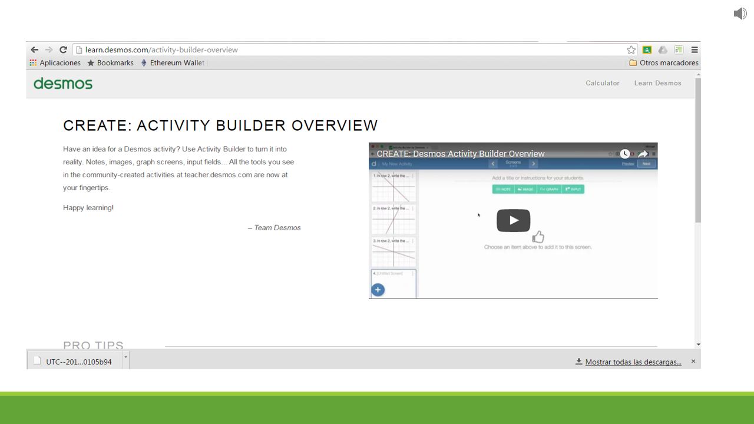Click the thumbs-up icon in video
The width and height of the screenshot is (754, 424).
coord(538,237)
